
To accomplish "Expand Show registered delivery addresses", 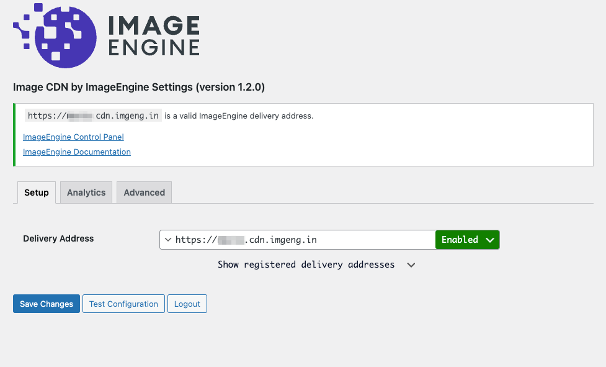I will point(316,265).
